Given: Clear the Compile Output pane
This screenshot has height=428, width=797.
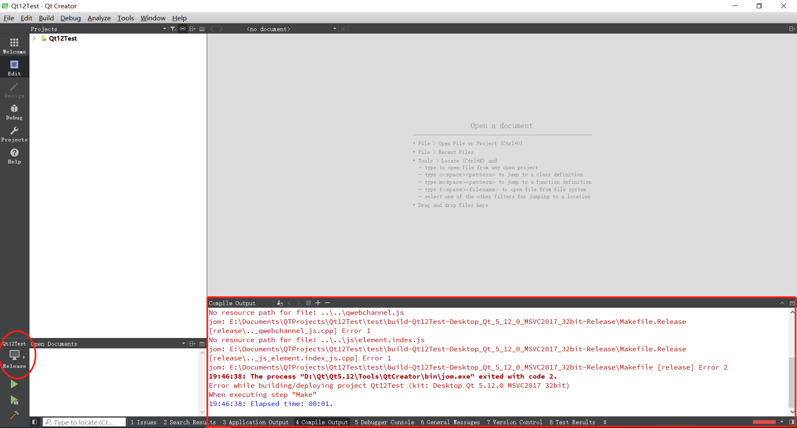Looking at the screenshot, I should pos(280,303).
